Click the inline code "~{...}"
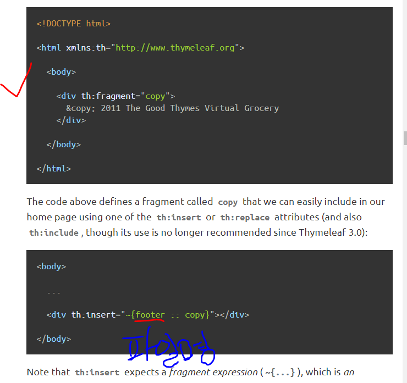This screenshot has height=383, width=407. click(280, 373)
